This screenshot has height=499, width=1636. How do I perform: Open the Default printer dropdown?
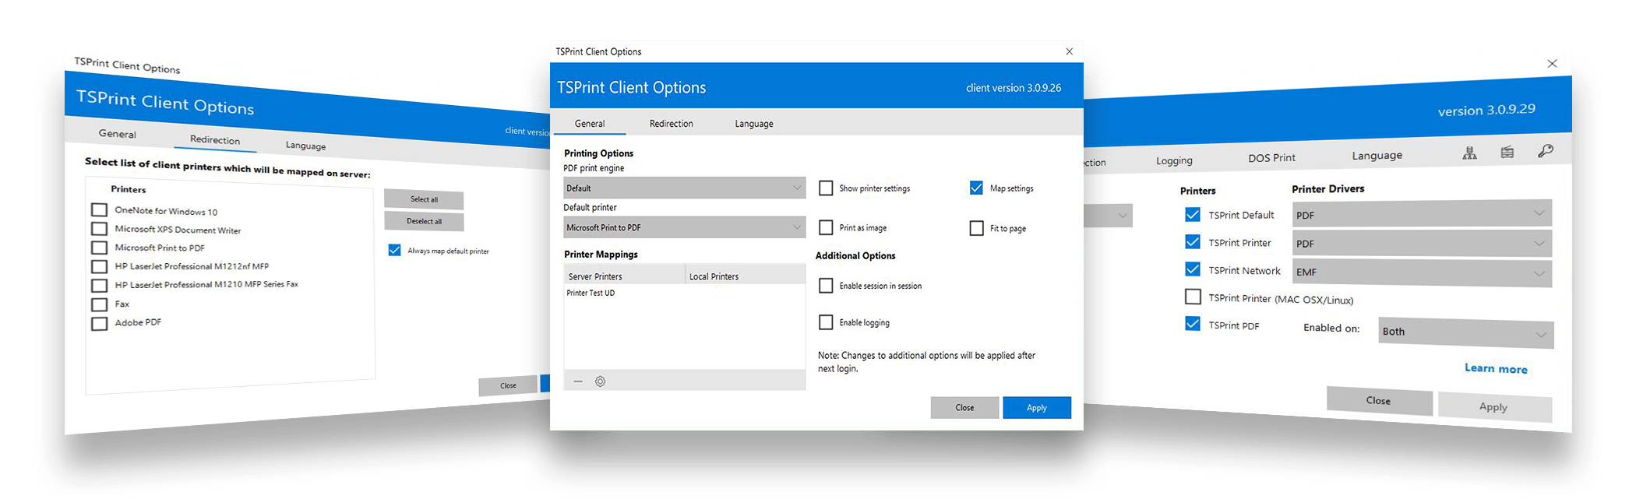(684, 227)
